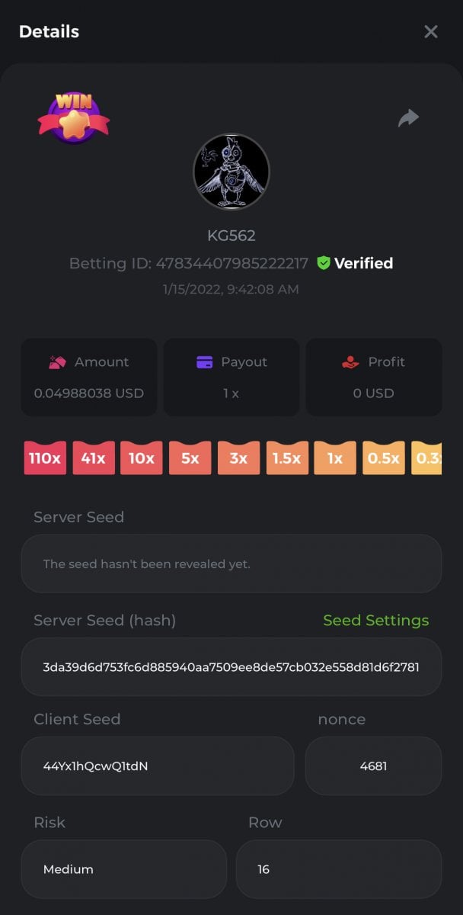The image size is (463, 915).
Task: Click the Client Seed field
Action: [x=158, y=766]
